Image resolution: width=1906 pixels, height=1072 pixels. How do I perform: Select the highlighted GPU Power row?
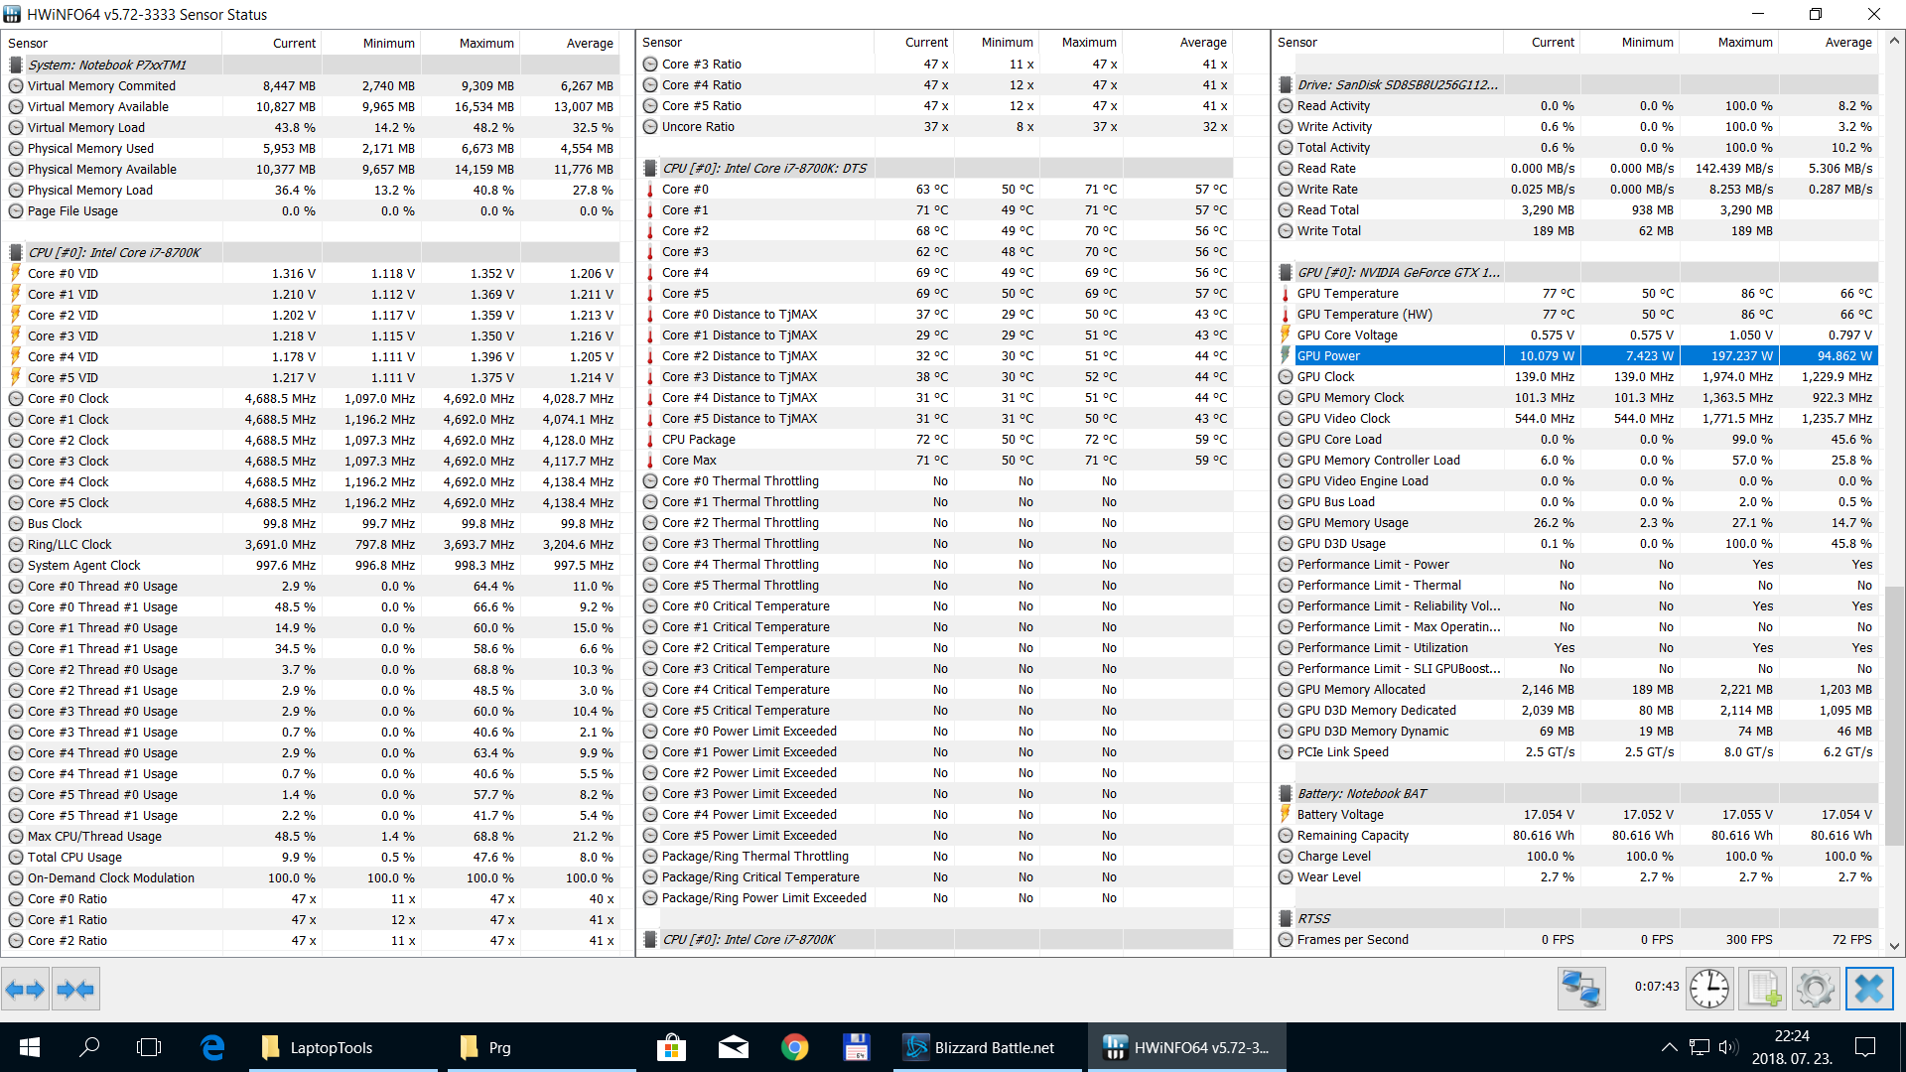[1575, 355]
